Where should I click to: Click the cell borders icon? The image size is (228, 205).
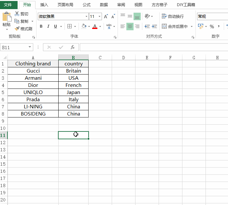click(69, 26)
